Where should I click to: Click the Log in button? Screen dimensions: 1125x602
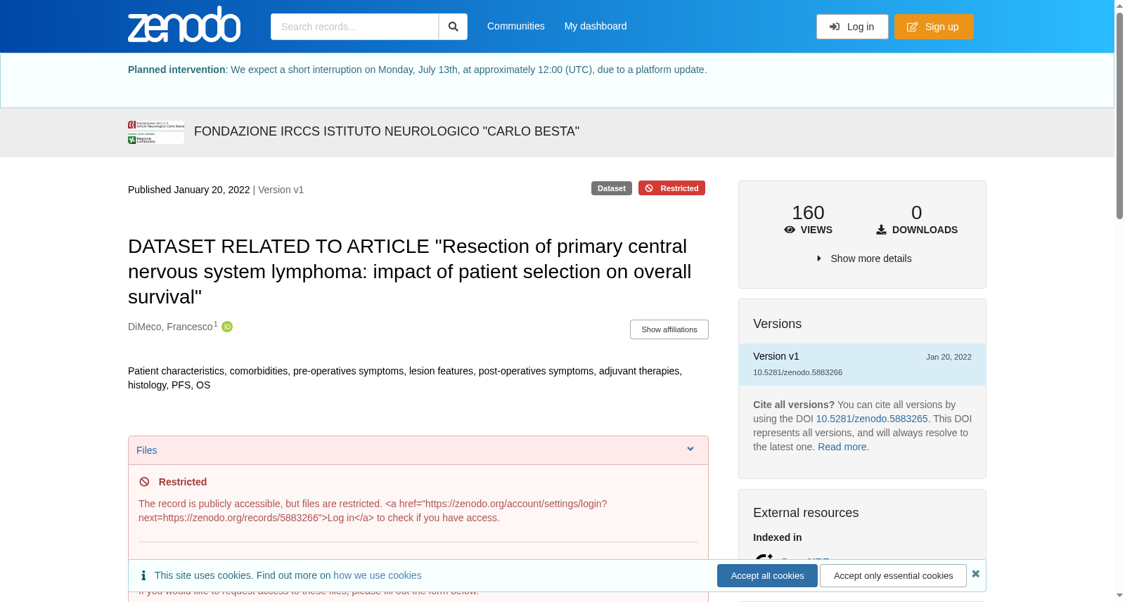852,27
